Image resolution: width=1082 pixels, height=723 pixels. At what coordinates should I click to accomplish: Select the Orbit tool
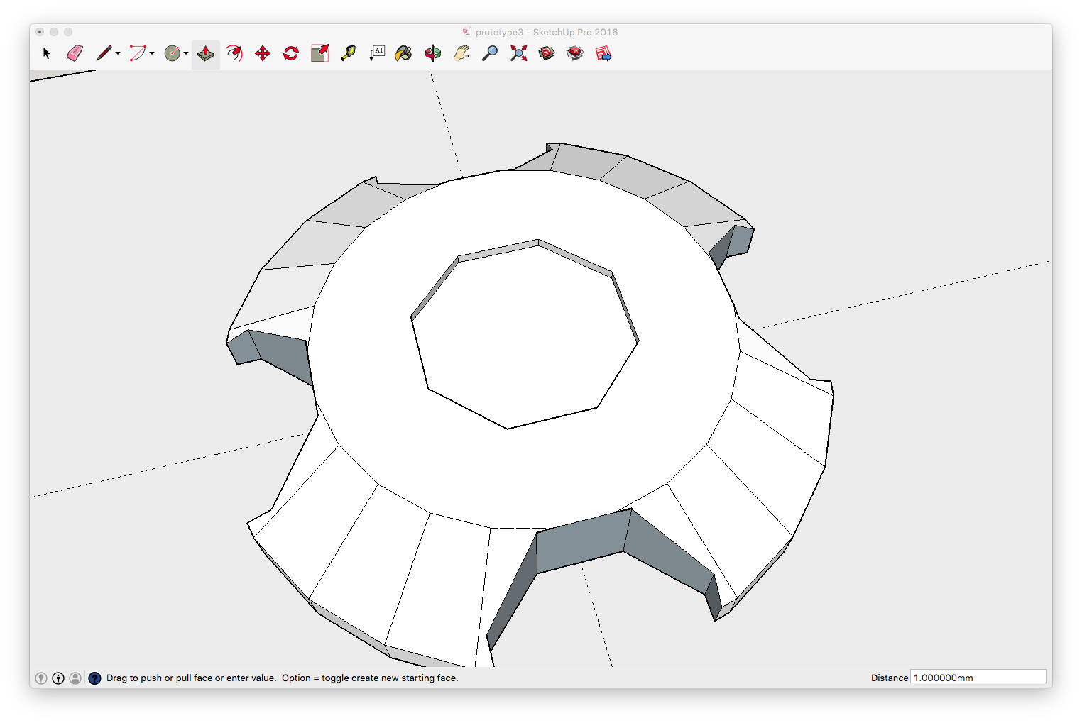pyautogui.click(x=433, y=53)
